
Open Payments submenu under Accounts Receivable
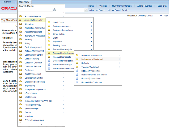click(x=57, y=42)
